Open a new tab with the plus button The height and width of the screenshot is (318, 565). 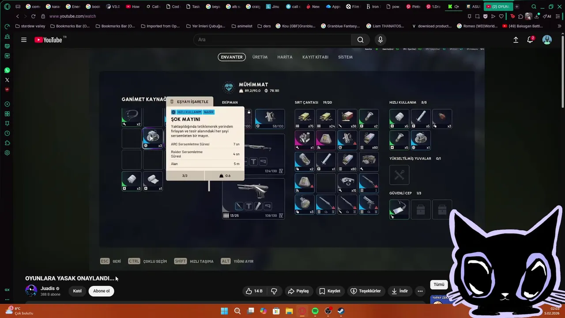click(516, 7)
